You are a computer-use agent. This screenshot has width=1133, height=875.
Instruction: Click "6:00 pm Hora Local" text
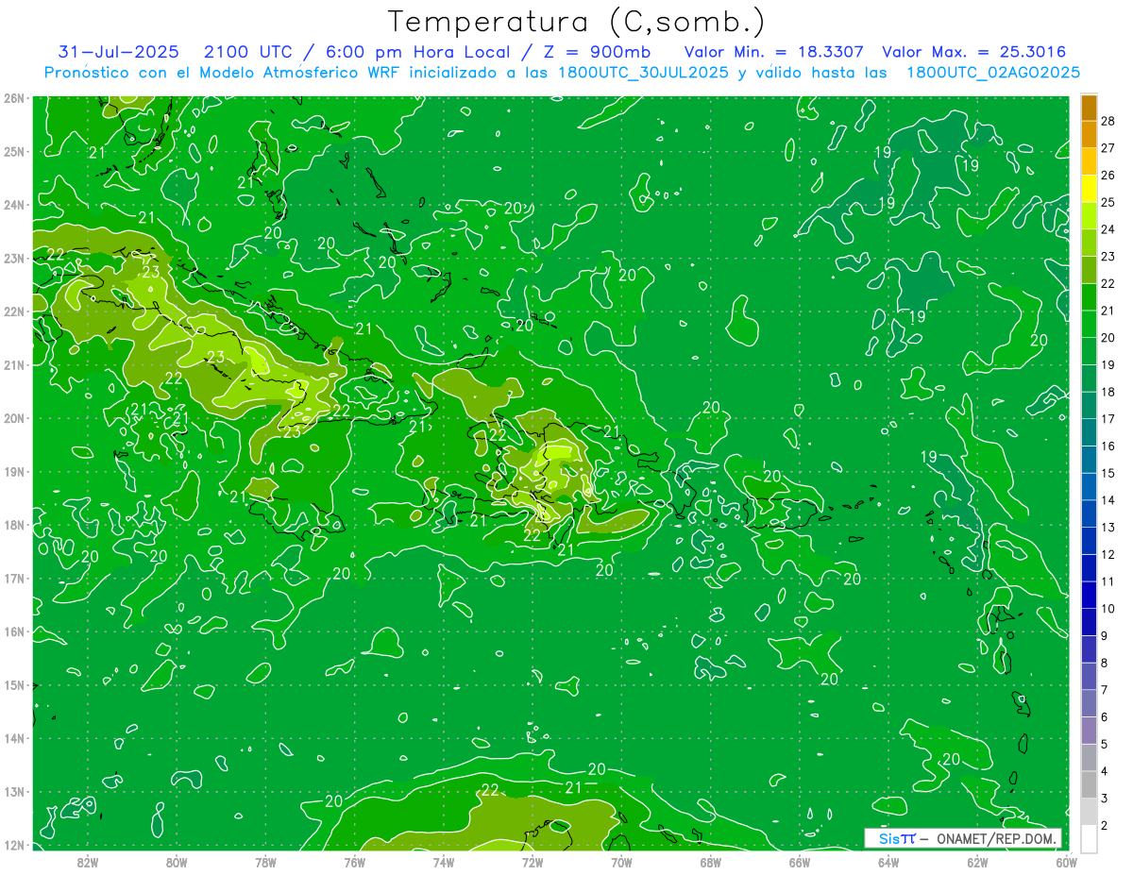418,52
